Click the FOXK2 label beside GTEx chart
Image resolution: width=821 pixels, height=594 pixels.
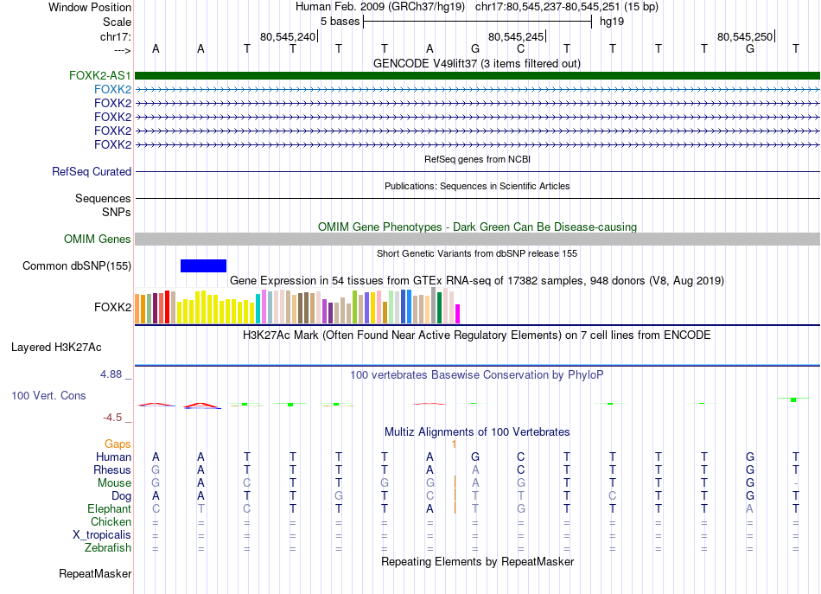click(x=112, y=307)
